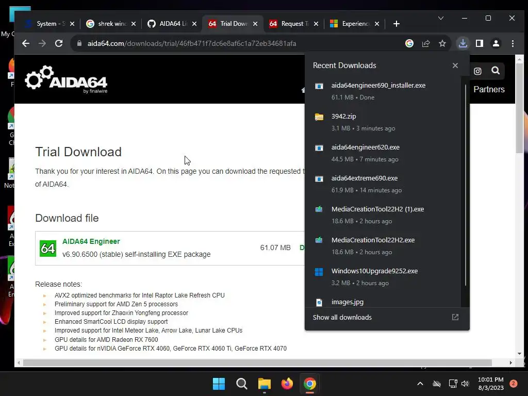This screenshot has height=396, width=528.
Task: Click the address bar URL
Action: 192,43
